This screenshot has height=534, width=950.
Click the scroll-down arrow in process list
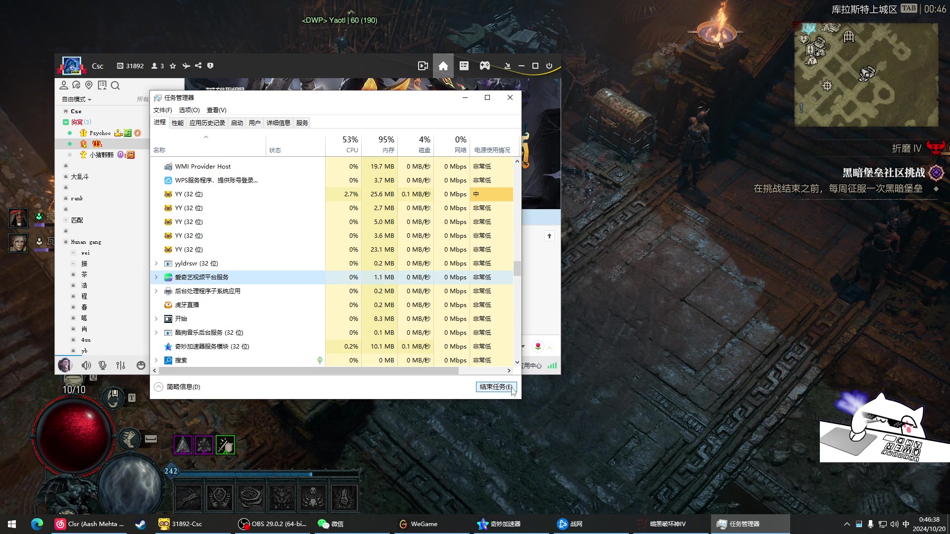tap(517, 362)
